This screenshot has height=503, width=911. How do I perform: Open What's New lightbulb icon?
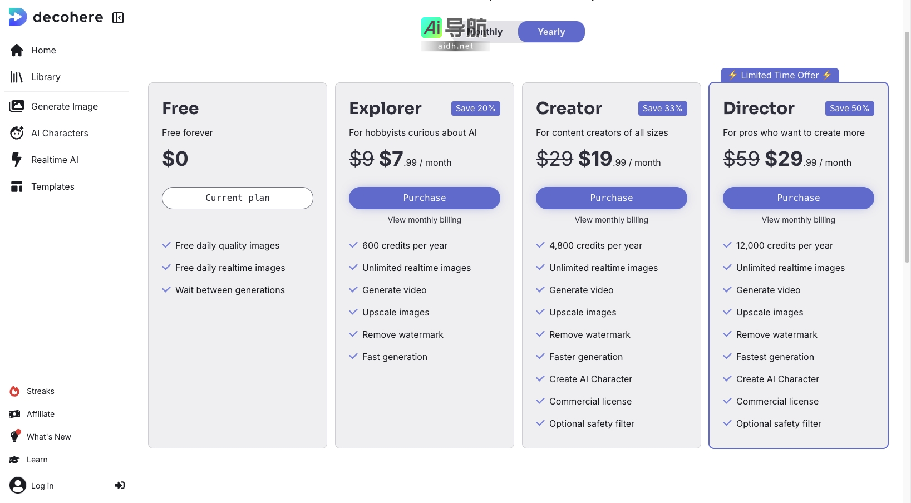(x=15, y=437)
